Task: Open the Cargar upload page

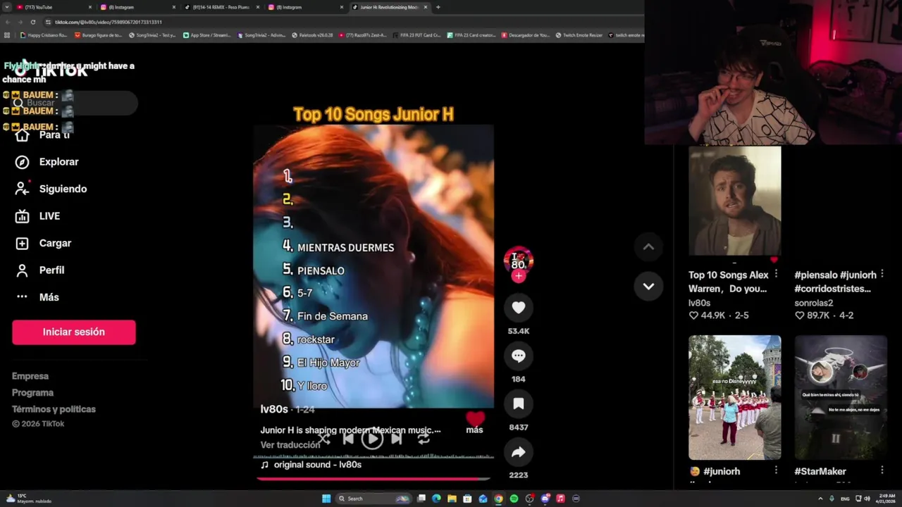Action: click(x=55, y=243)
